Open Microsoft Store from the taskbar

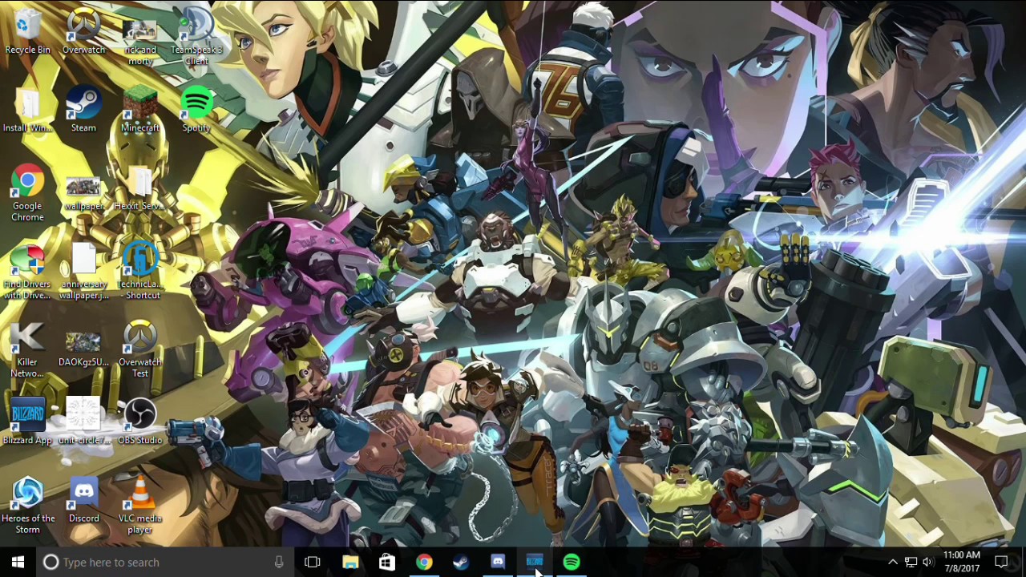[387, 562]
